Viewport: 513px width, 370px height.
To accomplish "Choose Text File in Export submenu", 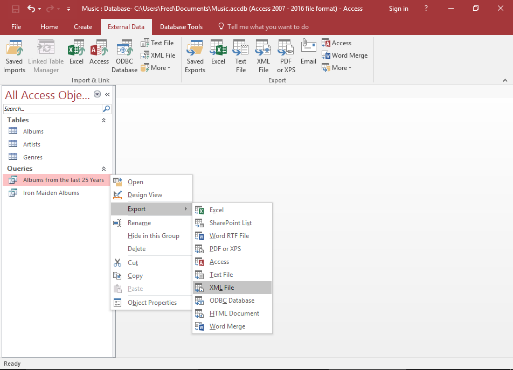I will coord(232,275).
